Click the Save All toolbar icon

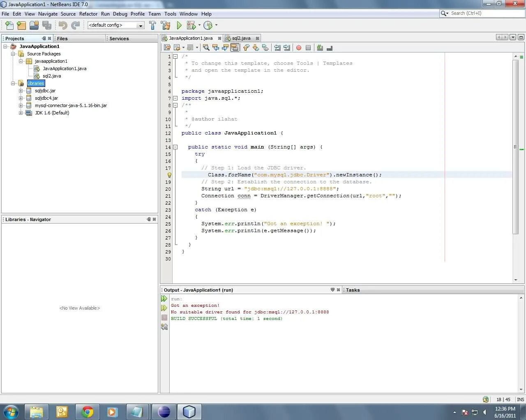coord(47,25)
